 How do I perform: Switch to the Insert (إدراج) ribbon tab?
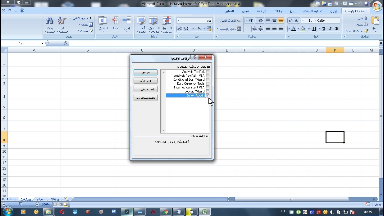[x=333, y=11]
